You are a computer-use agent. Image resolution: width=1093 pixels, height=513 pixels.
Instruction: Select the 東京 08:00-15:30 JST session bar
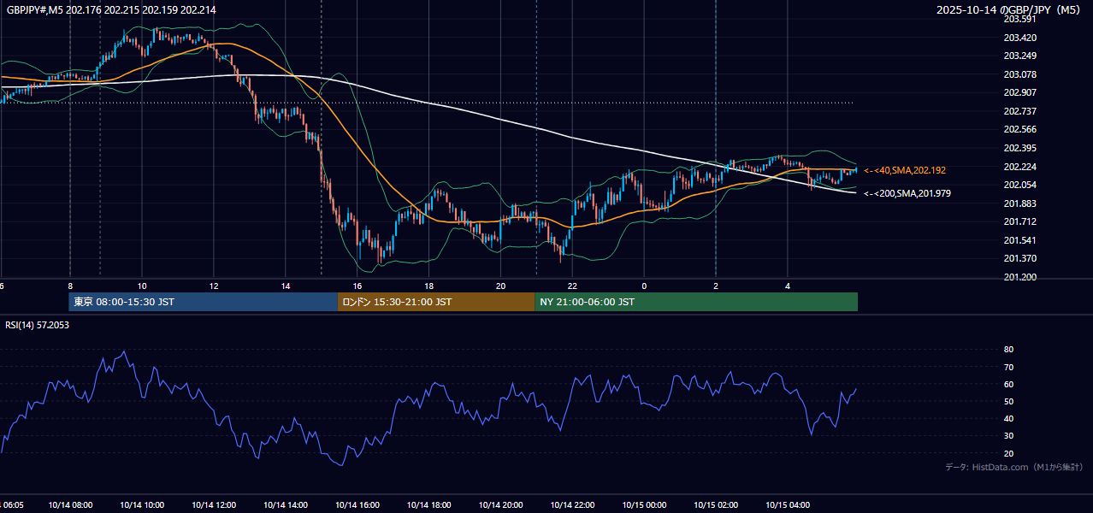click(x=204, y=302)
